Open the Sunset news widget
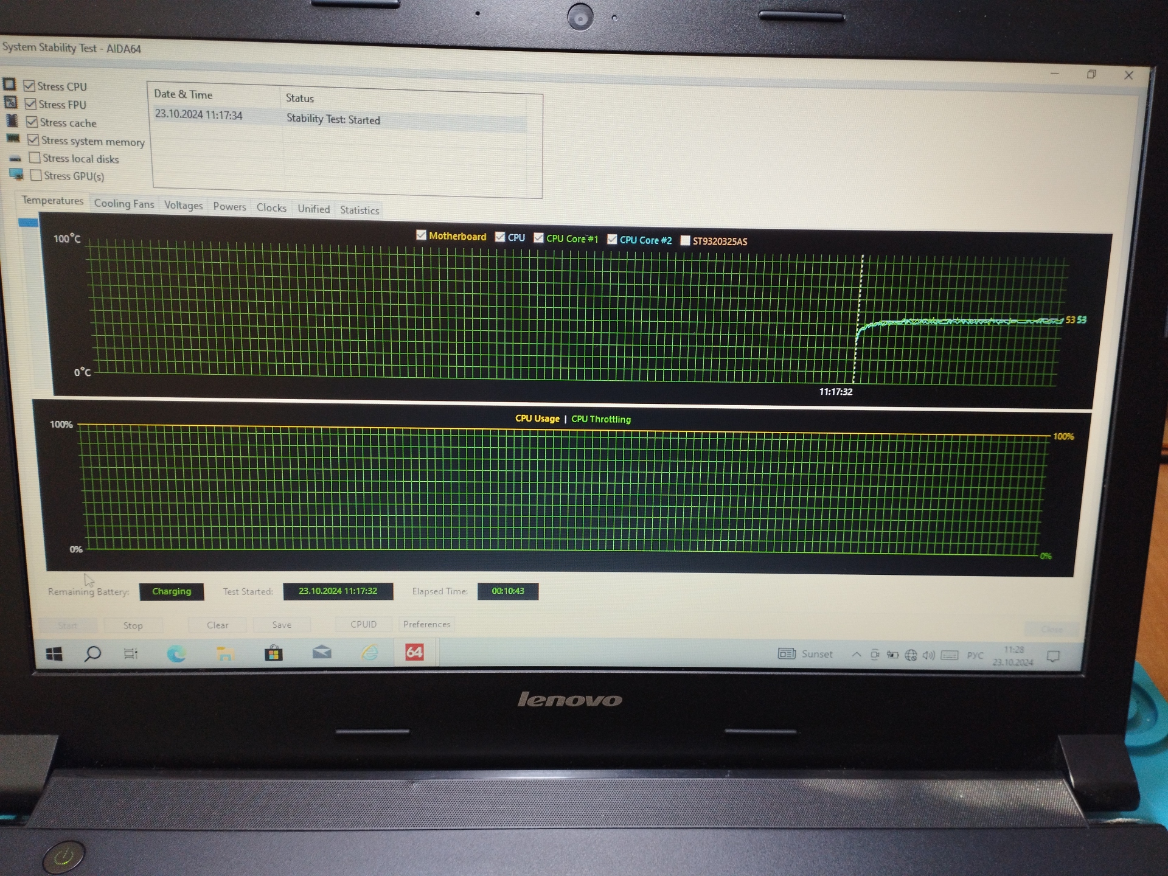 805,654
